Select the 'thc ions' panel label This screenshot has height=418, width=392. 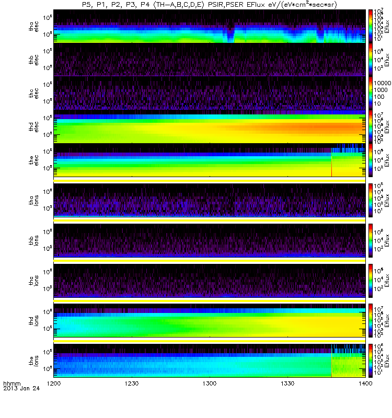pos(33,281)
